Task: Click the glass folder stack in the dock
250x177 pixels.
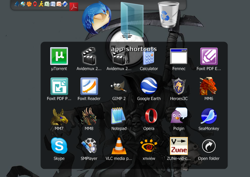Action: coord(132,21)
